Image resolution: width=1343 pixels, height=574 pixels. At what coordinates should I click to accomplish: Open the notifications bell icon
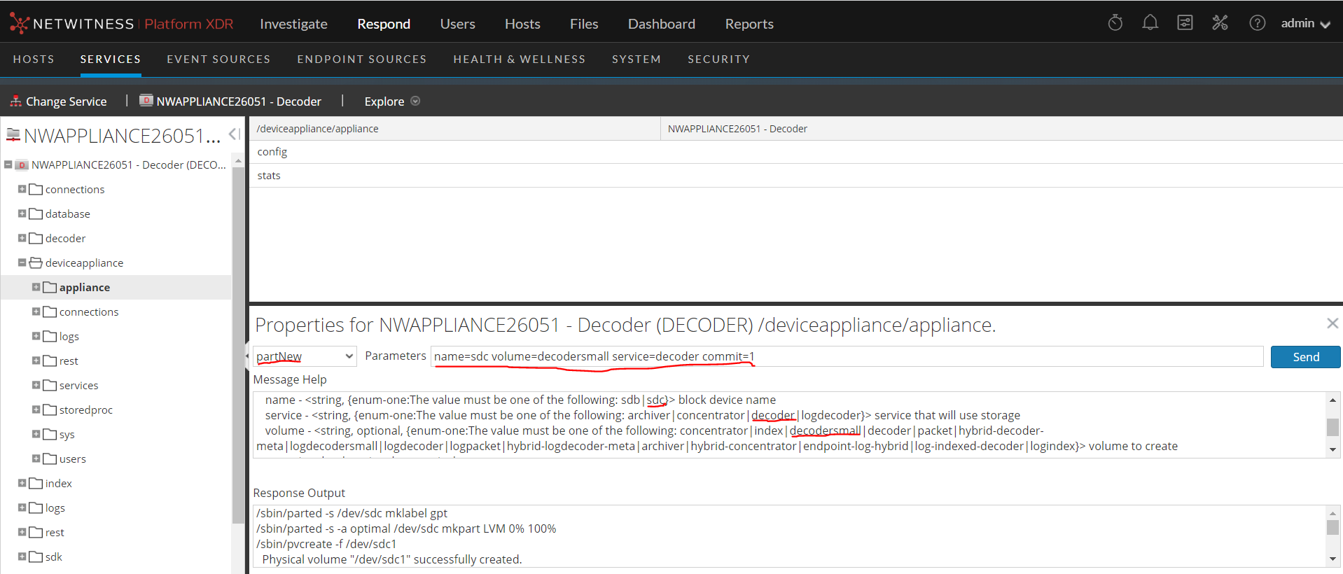[1150, 23]
